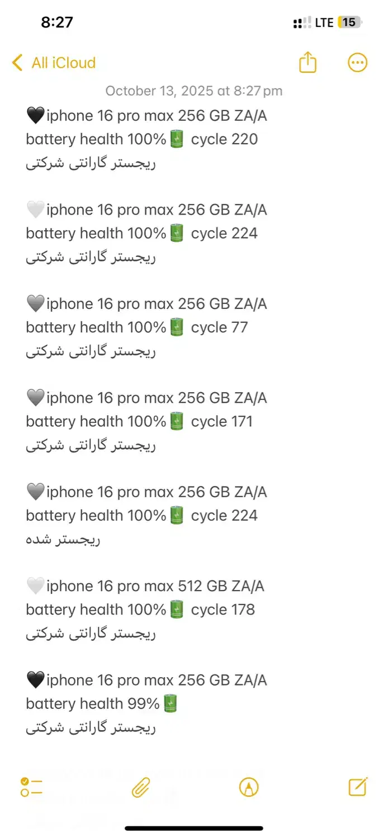Tap the back chevron beside All iCloud
Screen dimensions: 388x838
tap(17, 63)
